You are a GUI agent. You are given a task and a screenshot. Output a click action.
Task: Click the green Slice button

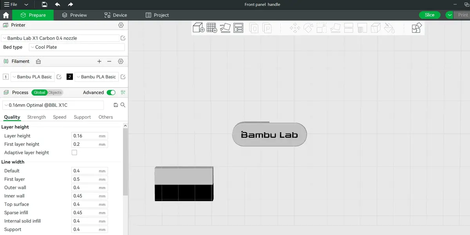coord(430,15)
